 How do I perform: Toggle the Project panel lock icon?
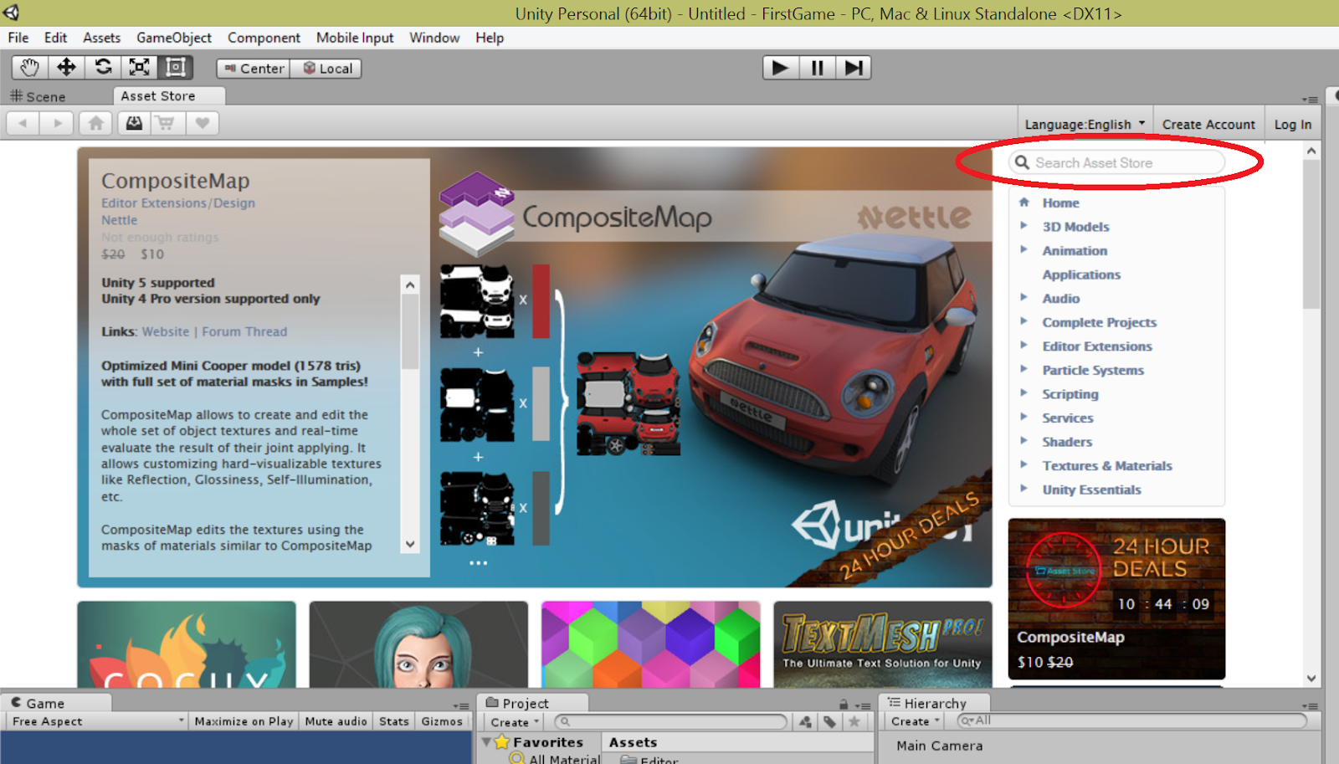pyautogui.click(x=844, y=705)
